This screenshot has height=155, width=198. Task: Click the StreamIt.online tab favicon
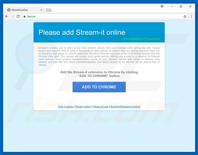click(9, 10)
